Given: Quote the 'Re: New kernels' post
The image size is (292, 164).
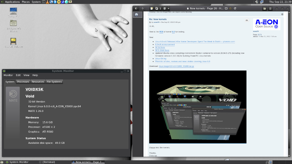Looking at the screenshot, I should (247, 20).
